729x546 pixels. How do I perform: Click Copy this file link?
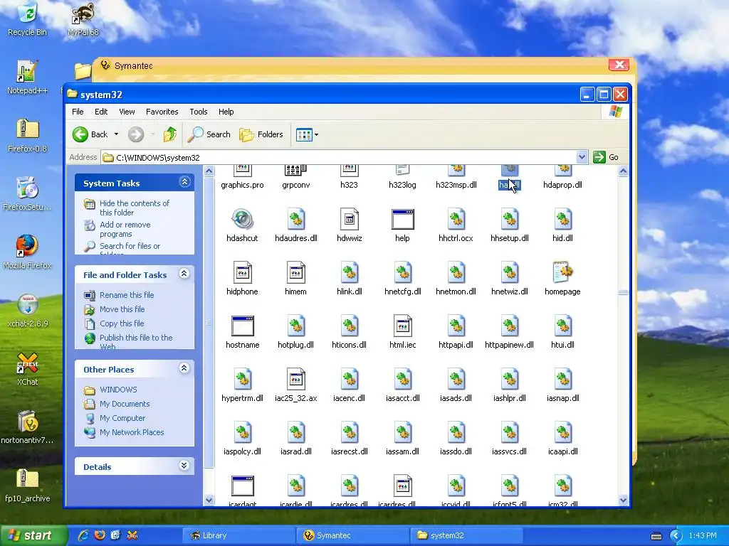click(x=122, y=323)
